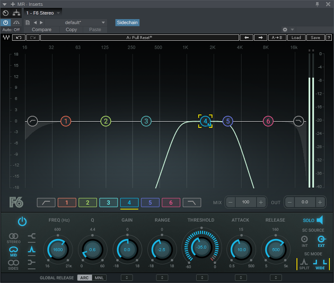Screen dimensions: 334x283
Task: Click the next preset right arrow
Action: click(260, 38)
